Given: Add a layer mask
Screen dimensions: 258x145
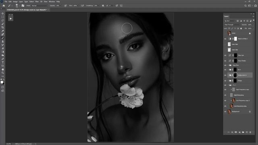Looking at the screenshot, I should pyautogui.click(x=236, y=132).
